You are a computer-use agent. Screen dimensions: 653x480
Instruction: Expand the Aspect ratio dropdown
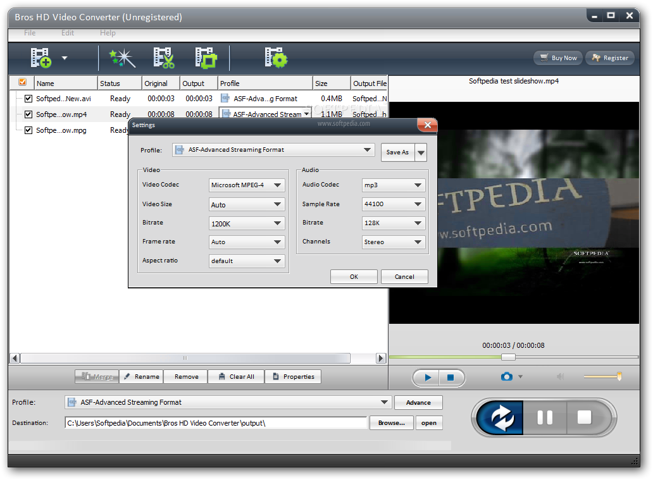pyautogui.click(x=277, y=261)
